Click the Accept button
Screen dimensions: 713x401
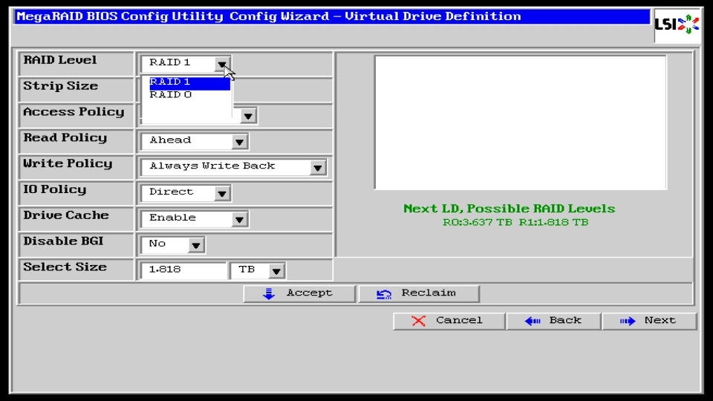tap(299, 294)
